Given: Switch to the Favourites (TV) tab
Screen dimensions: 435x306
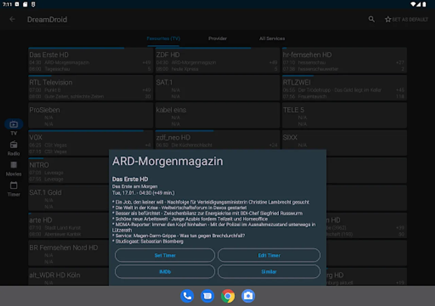Looking at the screenshot, I should (163, 38).
